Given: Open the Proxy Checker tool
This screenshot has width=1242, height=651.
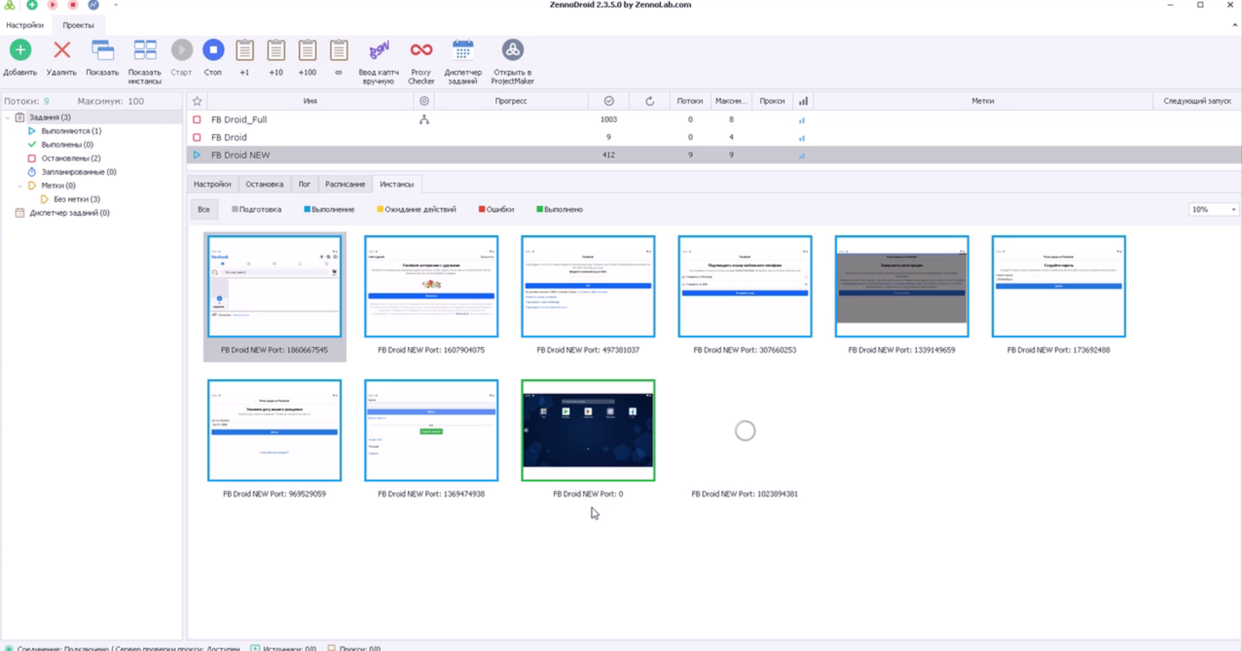Looking at the screenshot, I should pos(421,51).
